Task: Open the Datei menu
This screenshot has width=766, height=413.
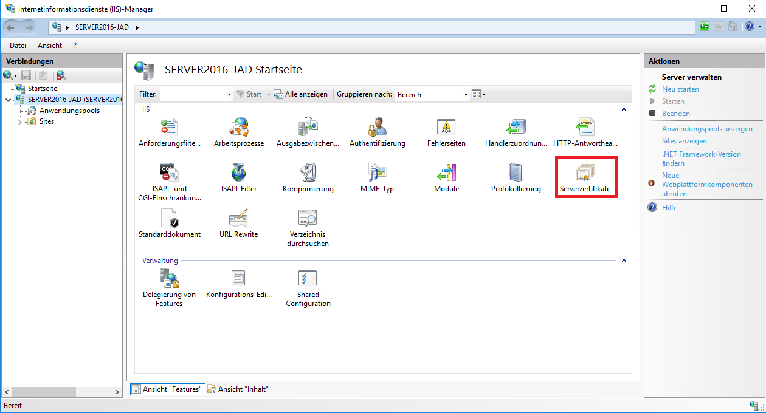Action: 18,46
